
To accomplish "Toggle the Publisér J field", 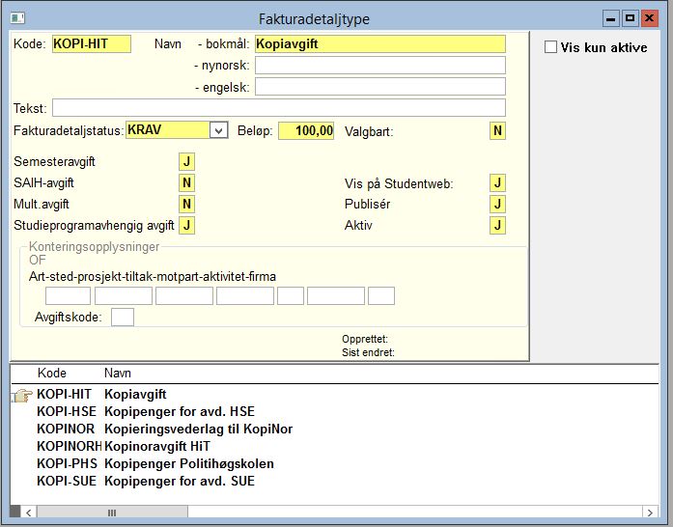I will 497,204.
